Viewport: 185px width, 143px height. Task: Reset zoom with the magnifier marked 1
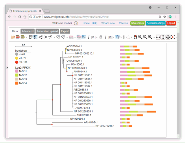pos(145,37)
